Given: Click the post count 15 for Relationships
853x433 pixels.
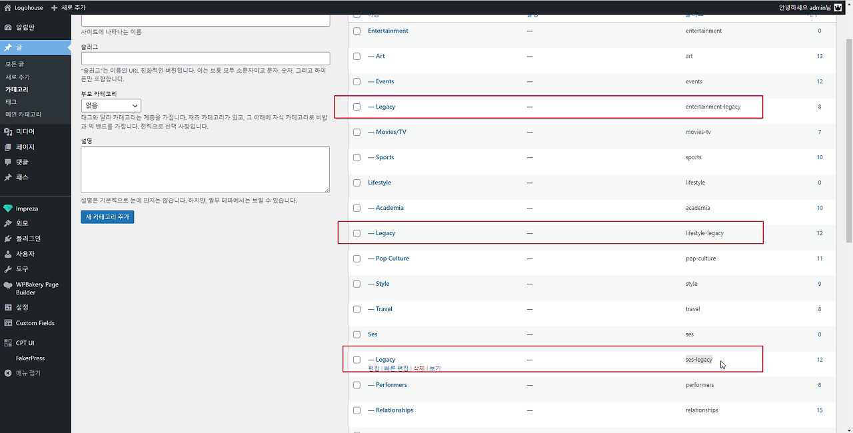Looking at the screenshot, I should [820, 410].
